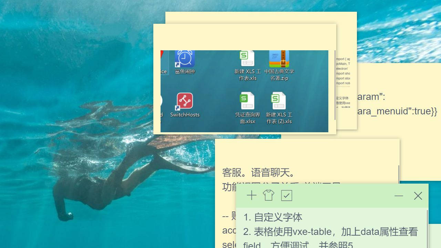
Task: Click the blank header of the image note
Action: point(245,36)
